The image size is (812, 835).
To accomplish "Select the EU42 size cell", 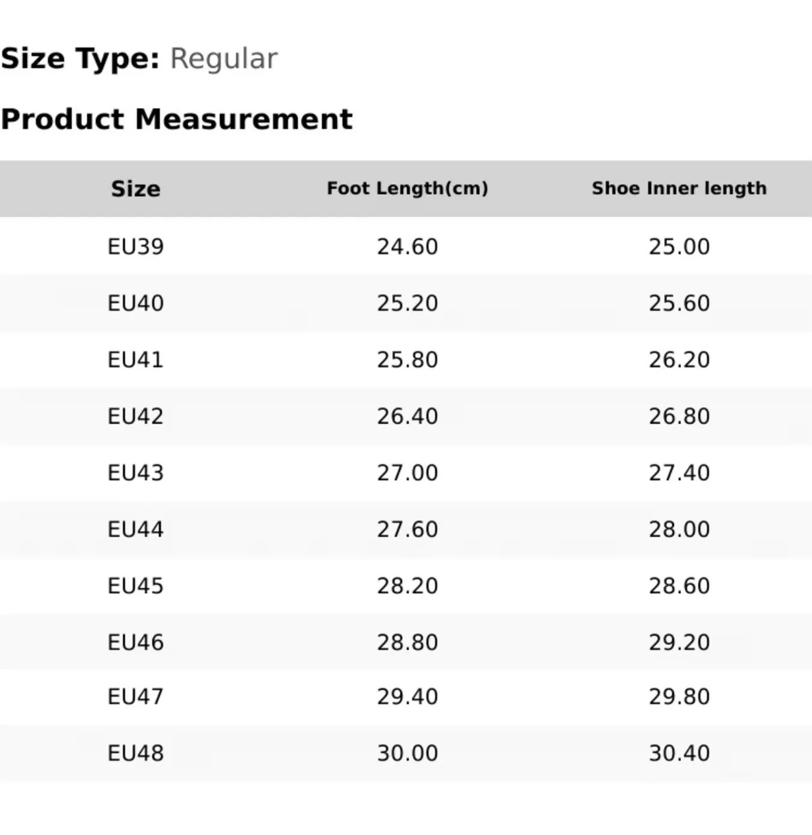I will 135,416.
